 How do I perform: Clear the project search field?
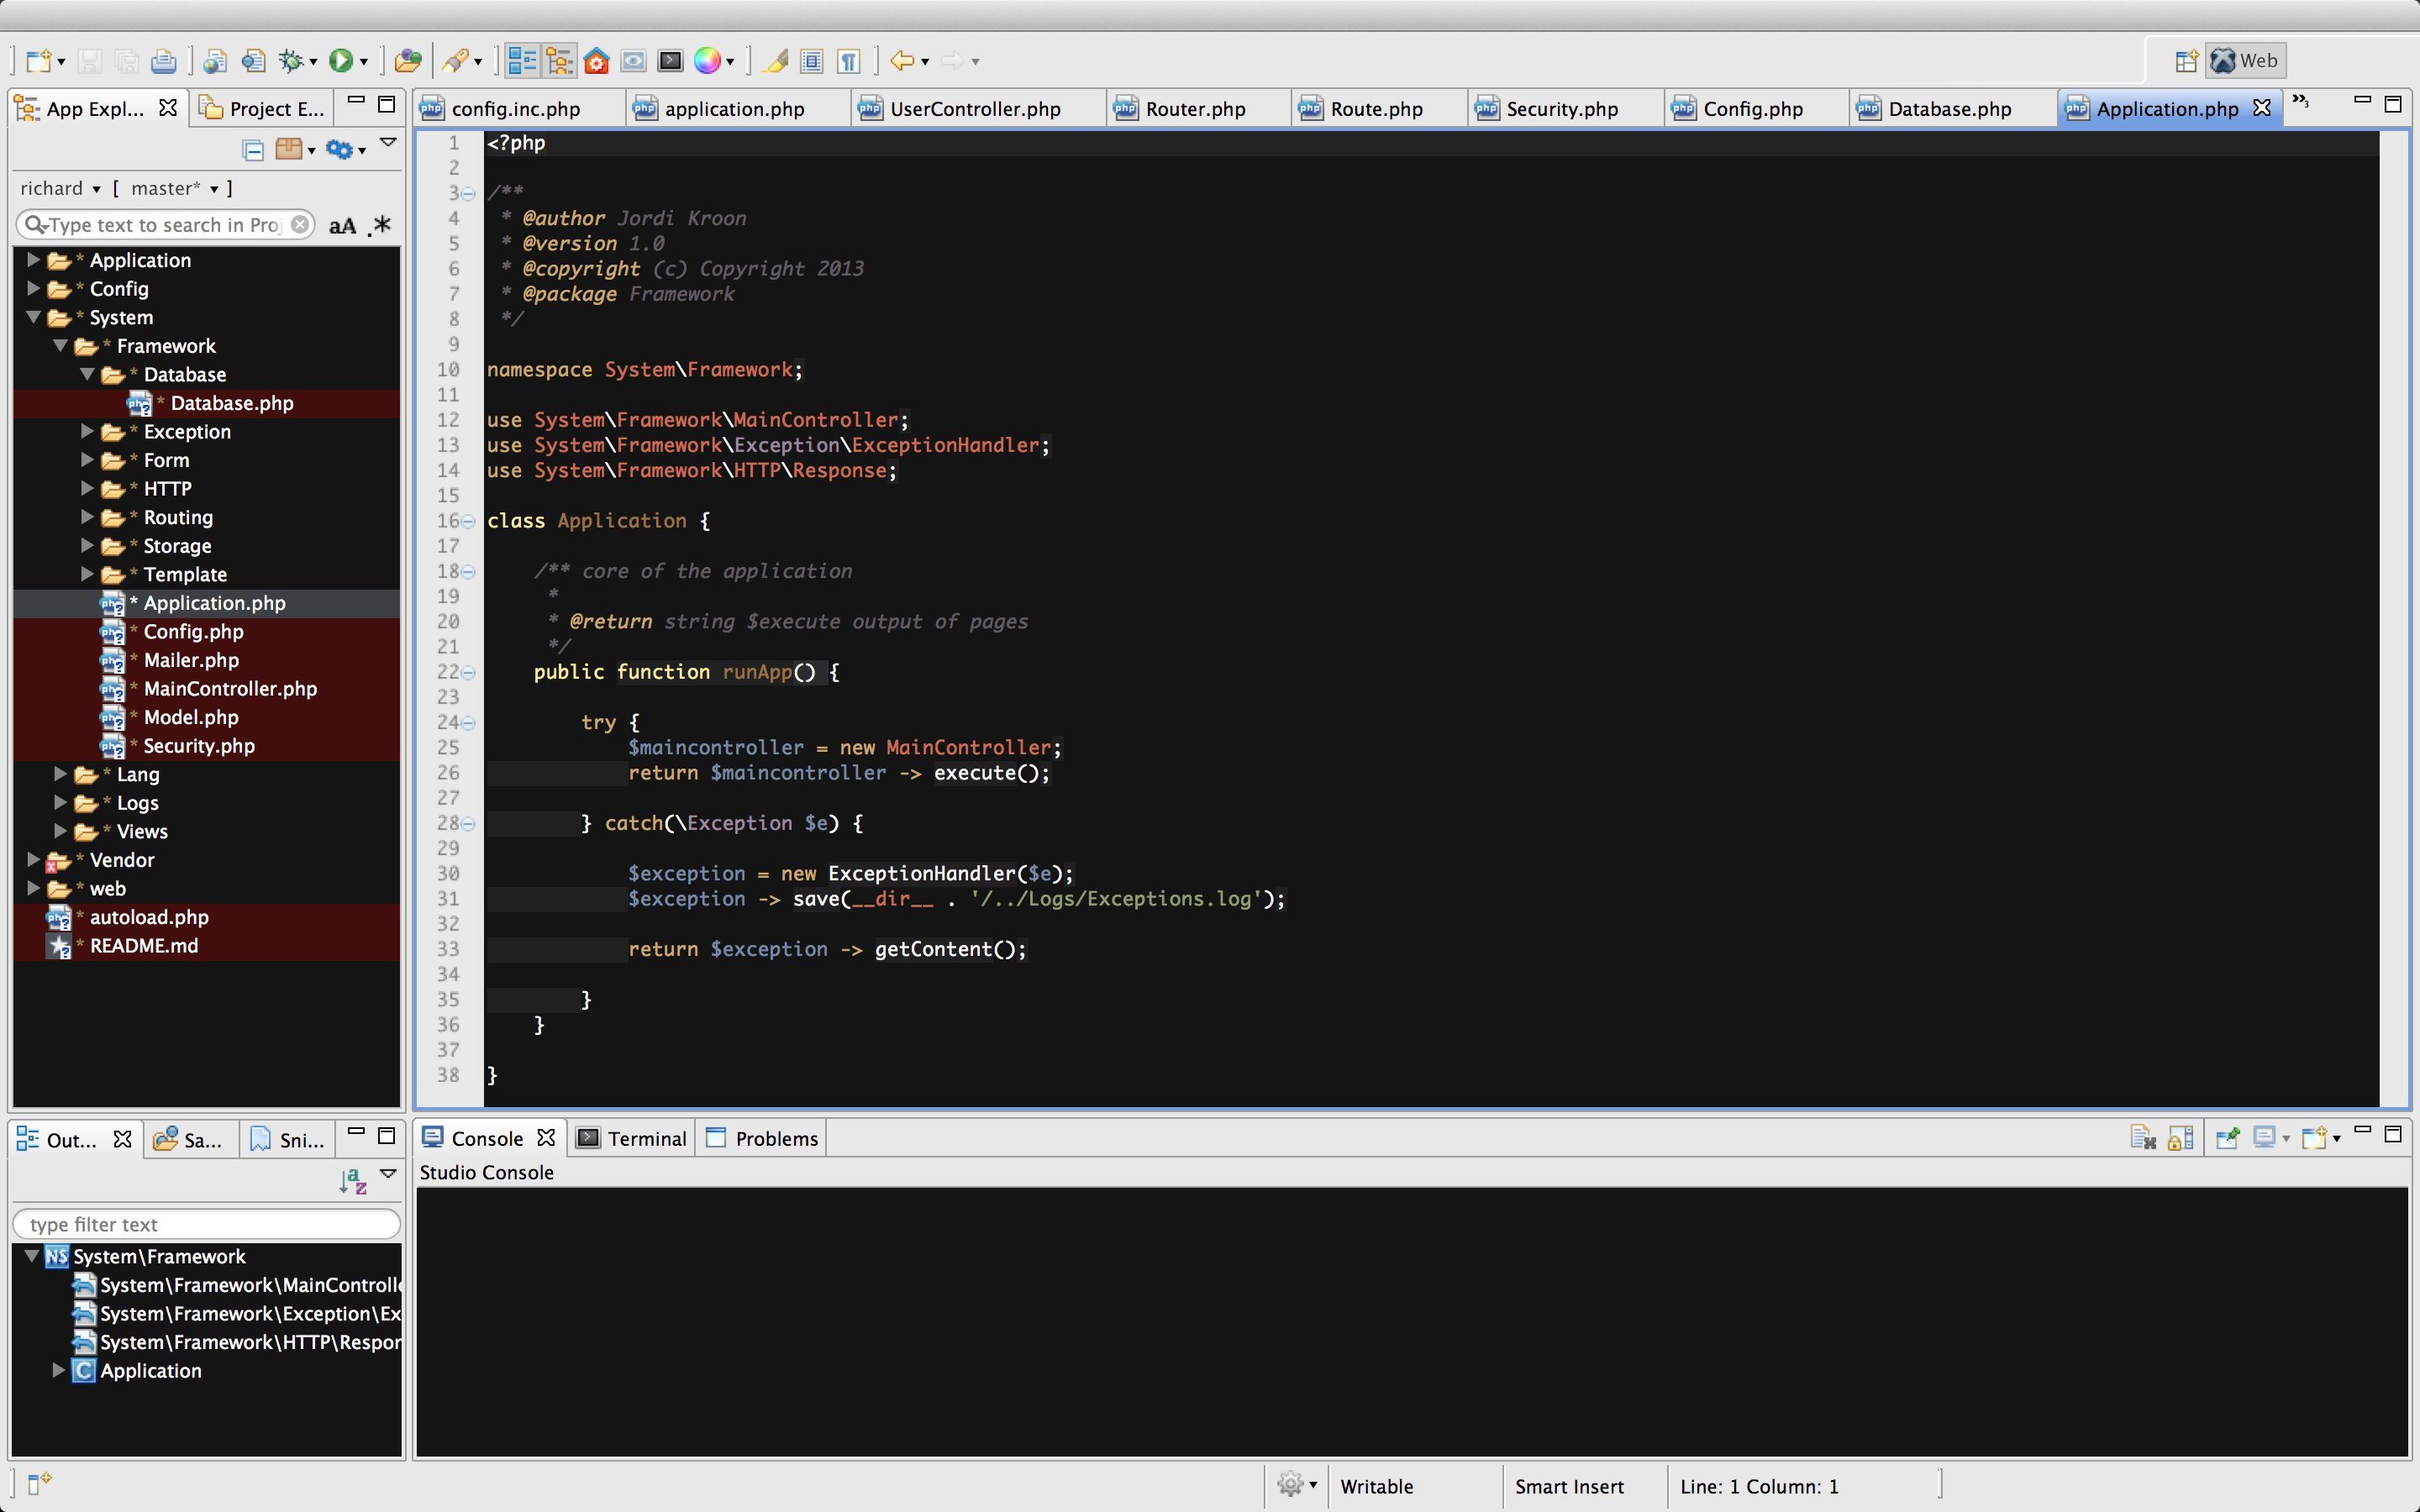point(299,225)
